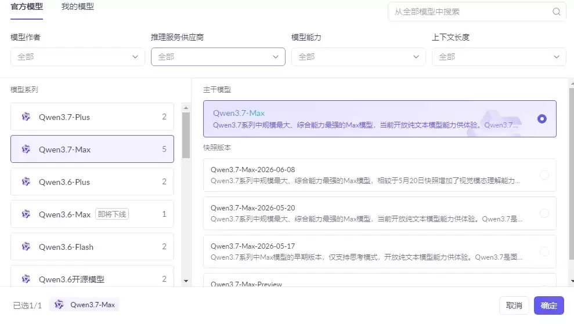Click the right panel scrollbar thumb

pyautogui.click(x=572, y=174)
